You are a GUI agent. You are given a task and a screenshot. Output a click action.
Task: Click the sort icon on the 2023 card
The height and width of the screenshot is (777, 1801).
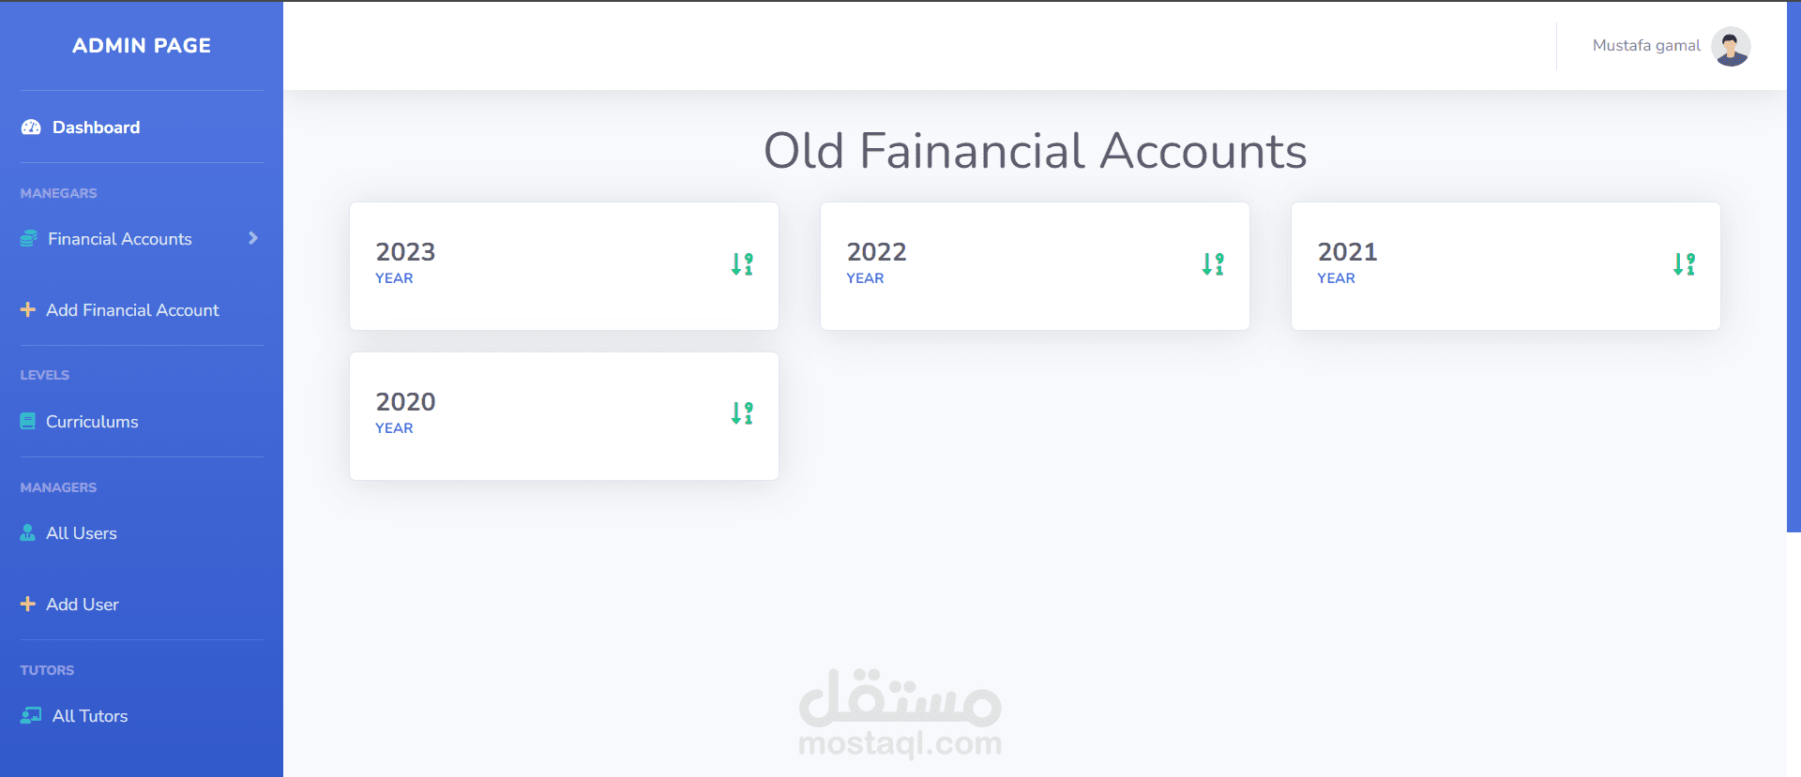tap(742, 264)
